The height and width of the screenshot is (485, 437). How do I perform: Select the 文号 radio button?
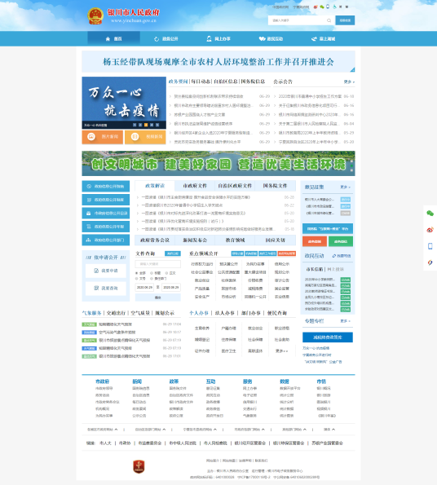(136, 279)
